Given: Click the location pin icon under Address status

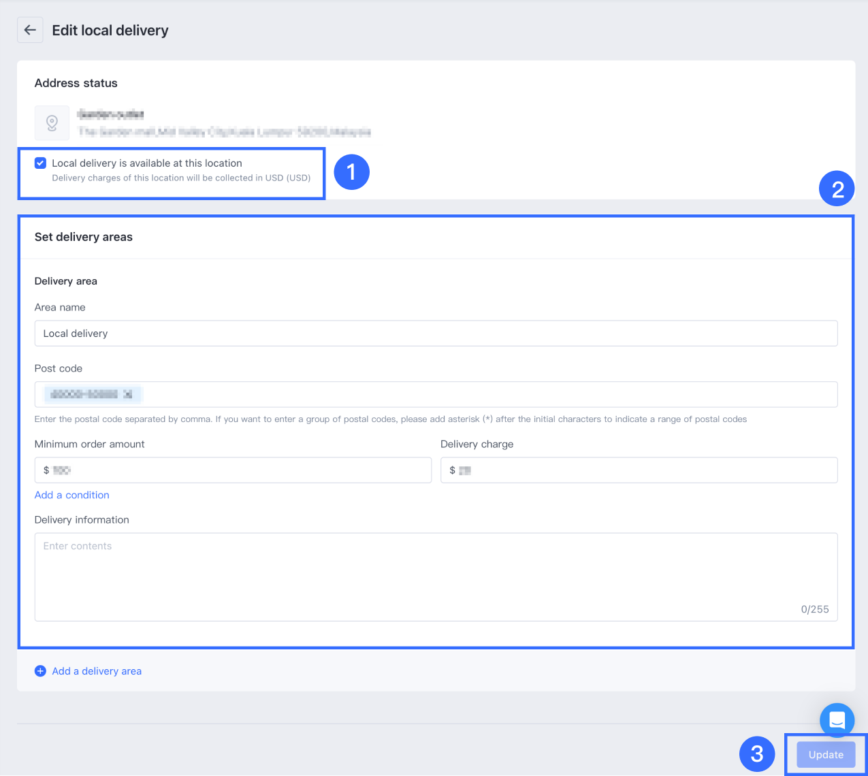Looking at the screenshot, I should pyautogui.click(x=52, y=123).
